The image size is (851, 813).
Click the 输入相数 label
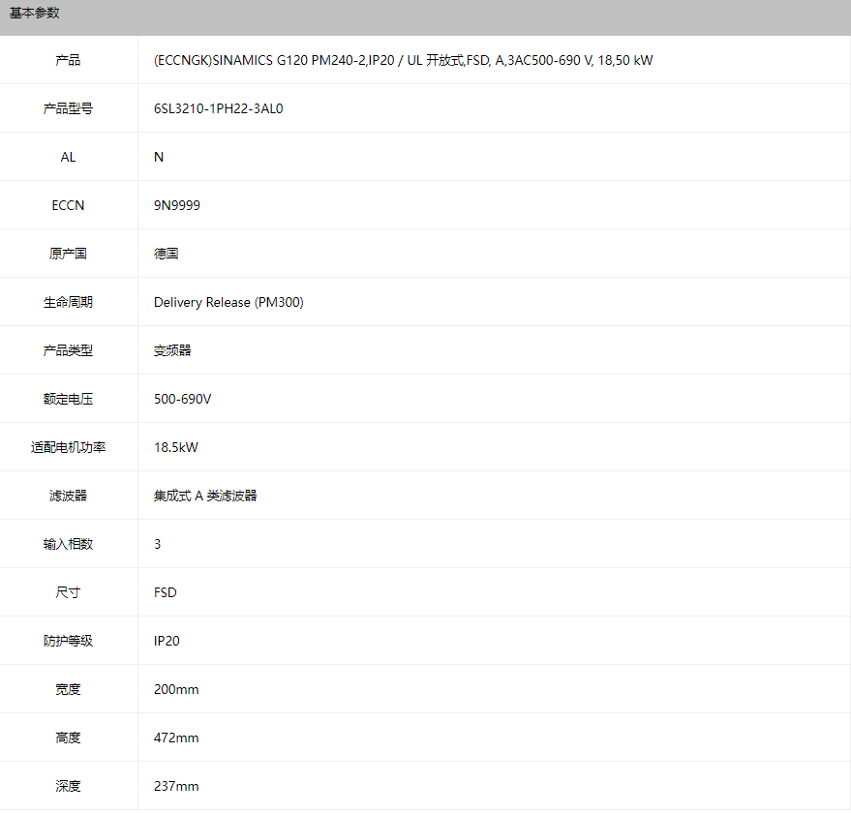coord(68,544)
